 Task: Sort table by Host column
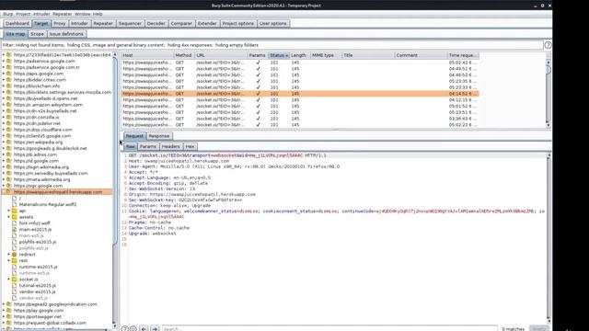coord(147,55)
